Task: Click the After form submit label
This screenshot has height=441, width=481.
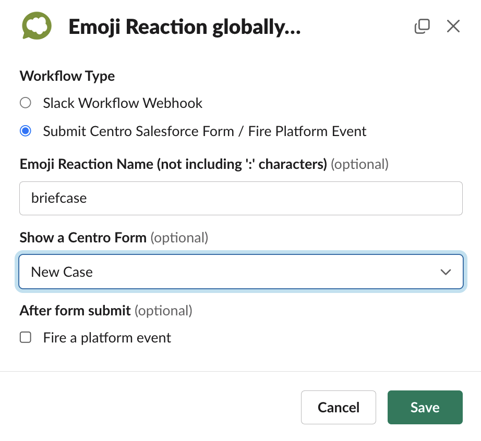Action: click(106, 311)
